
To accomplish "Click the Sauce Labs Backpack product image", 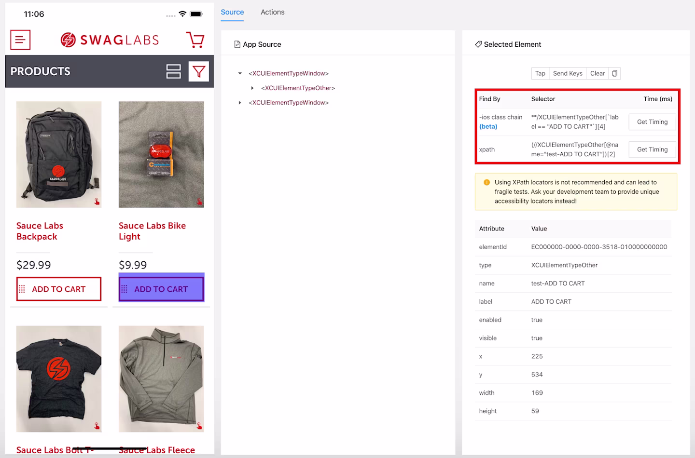I will (59, 154).
